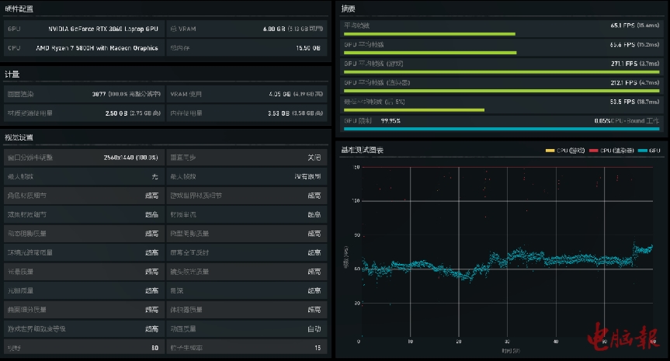The height and width of the screenshot is (361, 670).
Task: Click the 动态阴影质量 setting row
Action: point(85,233)
